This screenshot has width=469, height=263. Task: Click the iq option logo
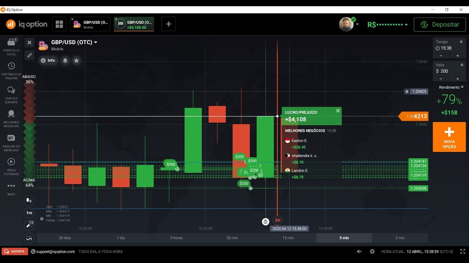26,24
